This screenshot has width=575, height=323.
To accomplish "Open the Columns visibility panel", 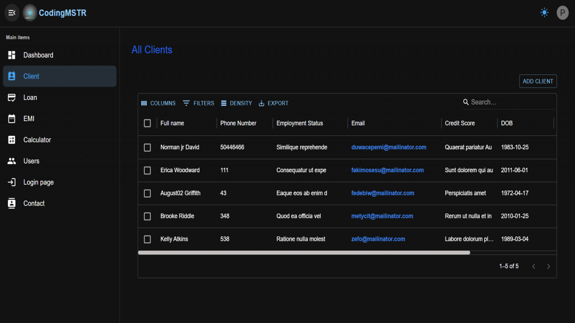I will click(x=158, y=103).
